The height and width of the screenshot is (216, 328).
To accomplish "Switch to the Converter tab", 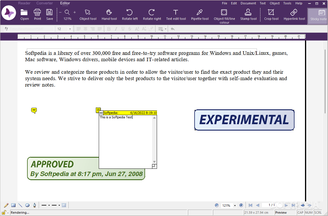I will [45, 3].
